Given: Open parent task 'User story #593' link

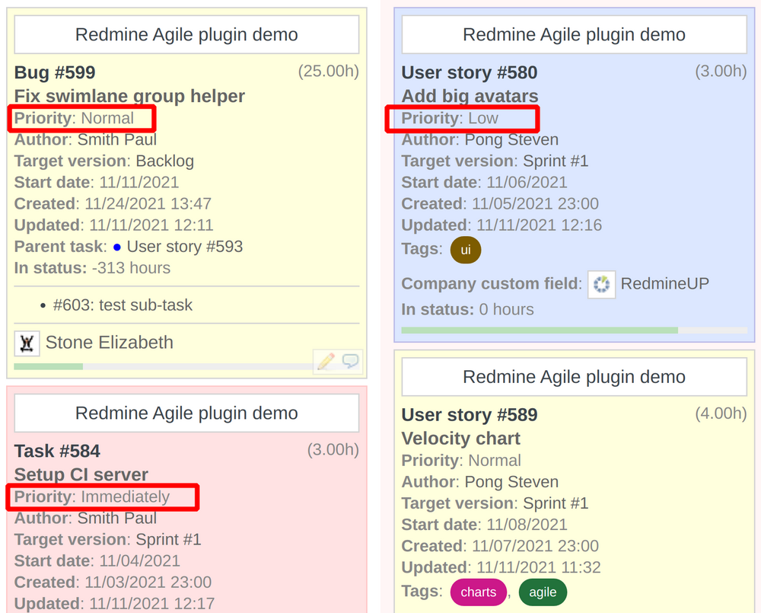Looking at the screenshot, I should pyautogui.click(x=186, y=247).
